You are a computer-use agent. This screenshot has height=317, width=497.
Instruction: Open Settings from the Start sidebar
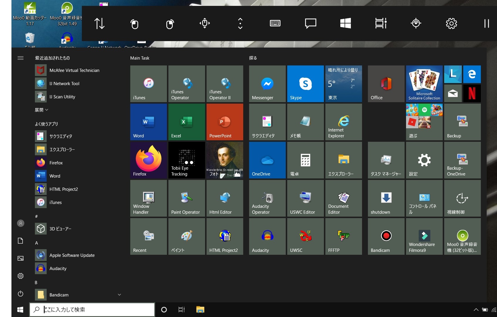[21, 276]
